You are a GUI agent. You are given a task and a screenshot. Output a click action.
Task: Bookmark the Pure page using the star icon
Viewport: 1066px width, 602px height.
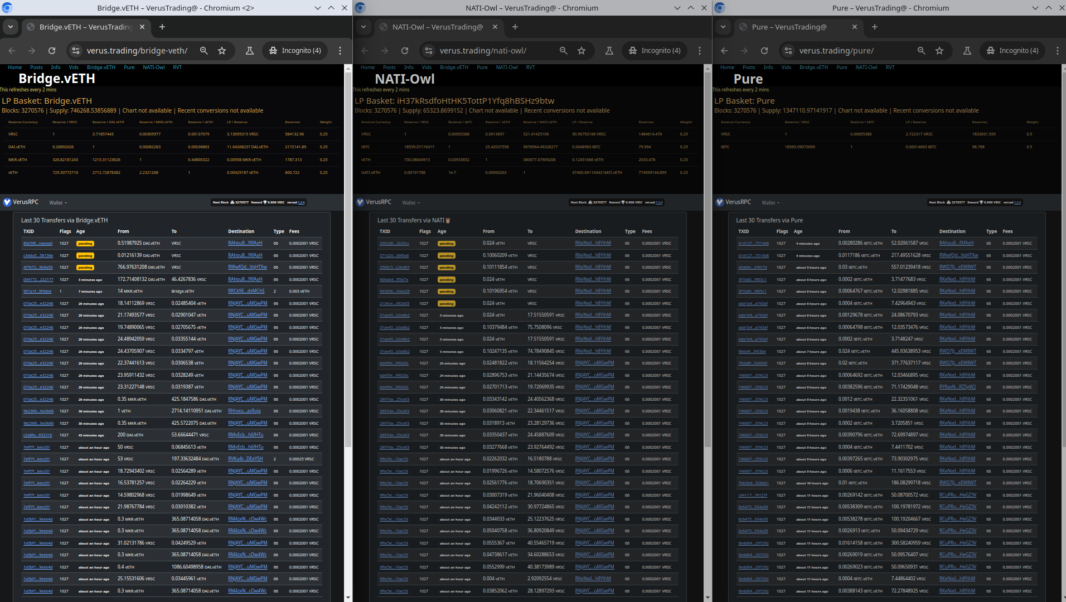tap(939, 50)
